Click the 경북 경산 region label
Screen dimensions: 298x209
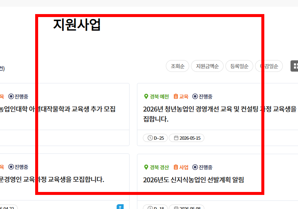click(159, 167)
